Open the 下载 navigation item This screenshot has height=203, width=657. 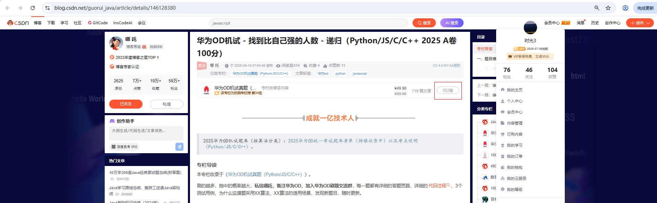(51, 23)
